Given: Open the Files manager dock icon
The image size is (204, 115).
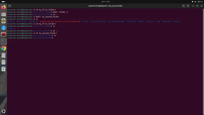Looking at the screenshot, I should pyautogui.click(x=3, y=14).
